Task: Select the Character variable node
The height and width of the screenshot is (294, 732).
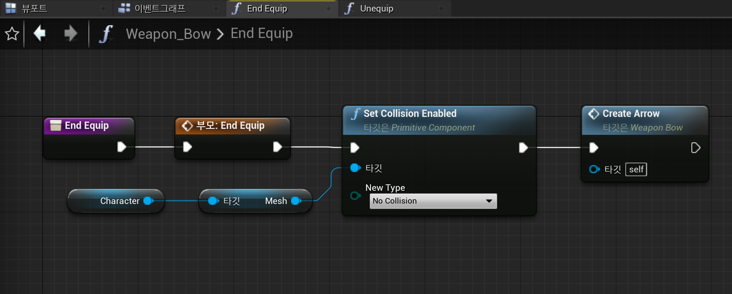Action: coord(116,201)
